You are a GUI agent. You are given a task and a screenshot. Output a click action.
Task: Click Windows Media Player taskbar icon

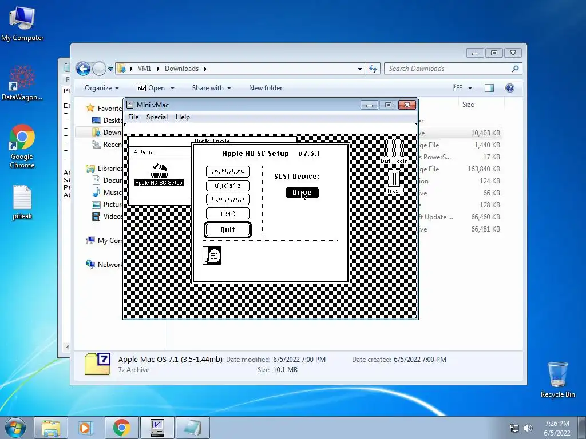(85, 428)
